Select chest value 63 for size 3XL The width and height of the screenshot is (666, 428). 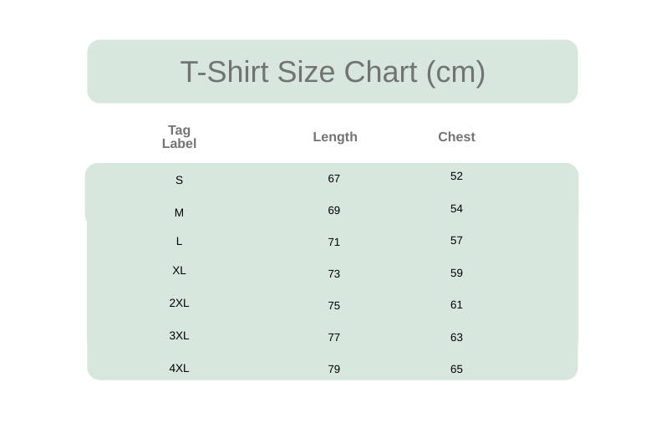(456, 337)
